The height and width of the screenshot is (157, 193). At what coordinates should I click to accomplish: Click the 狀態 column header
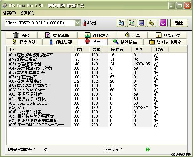click(160, 50)
